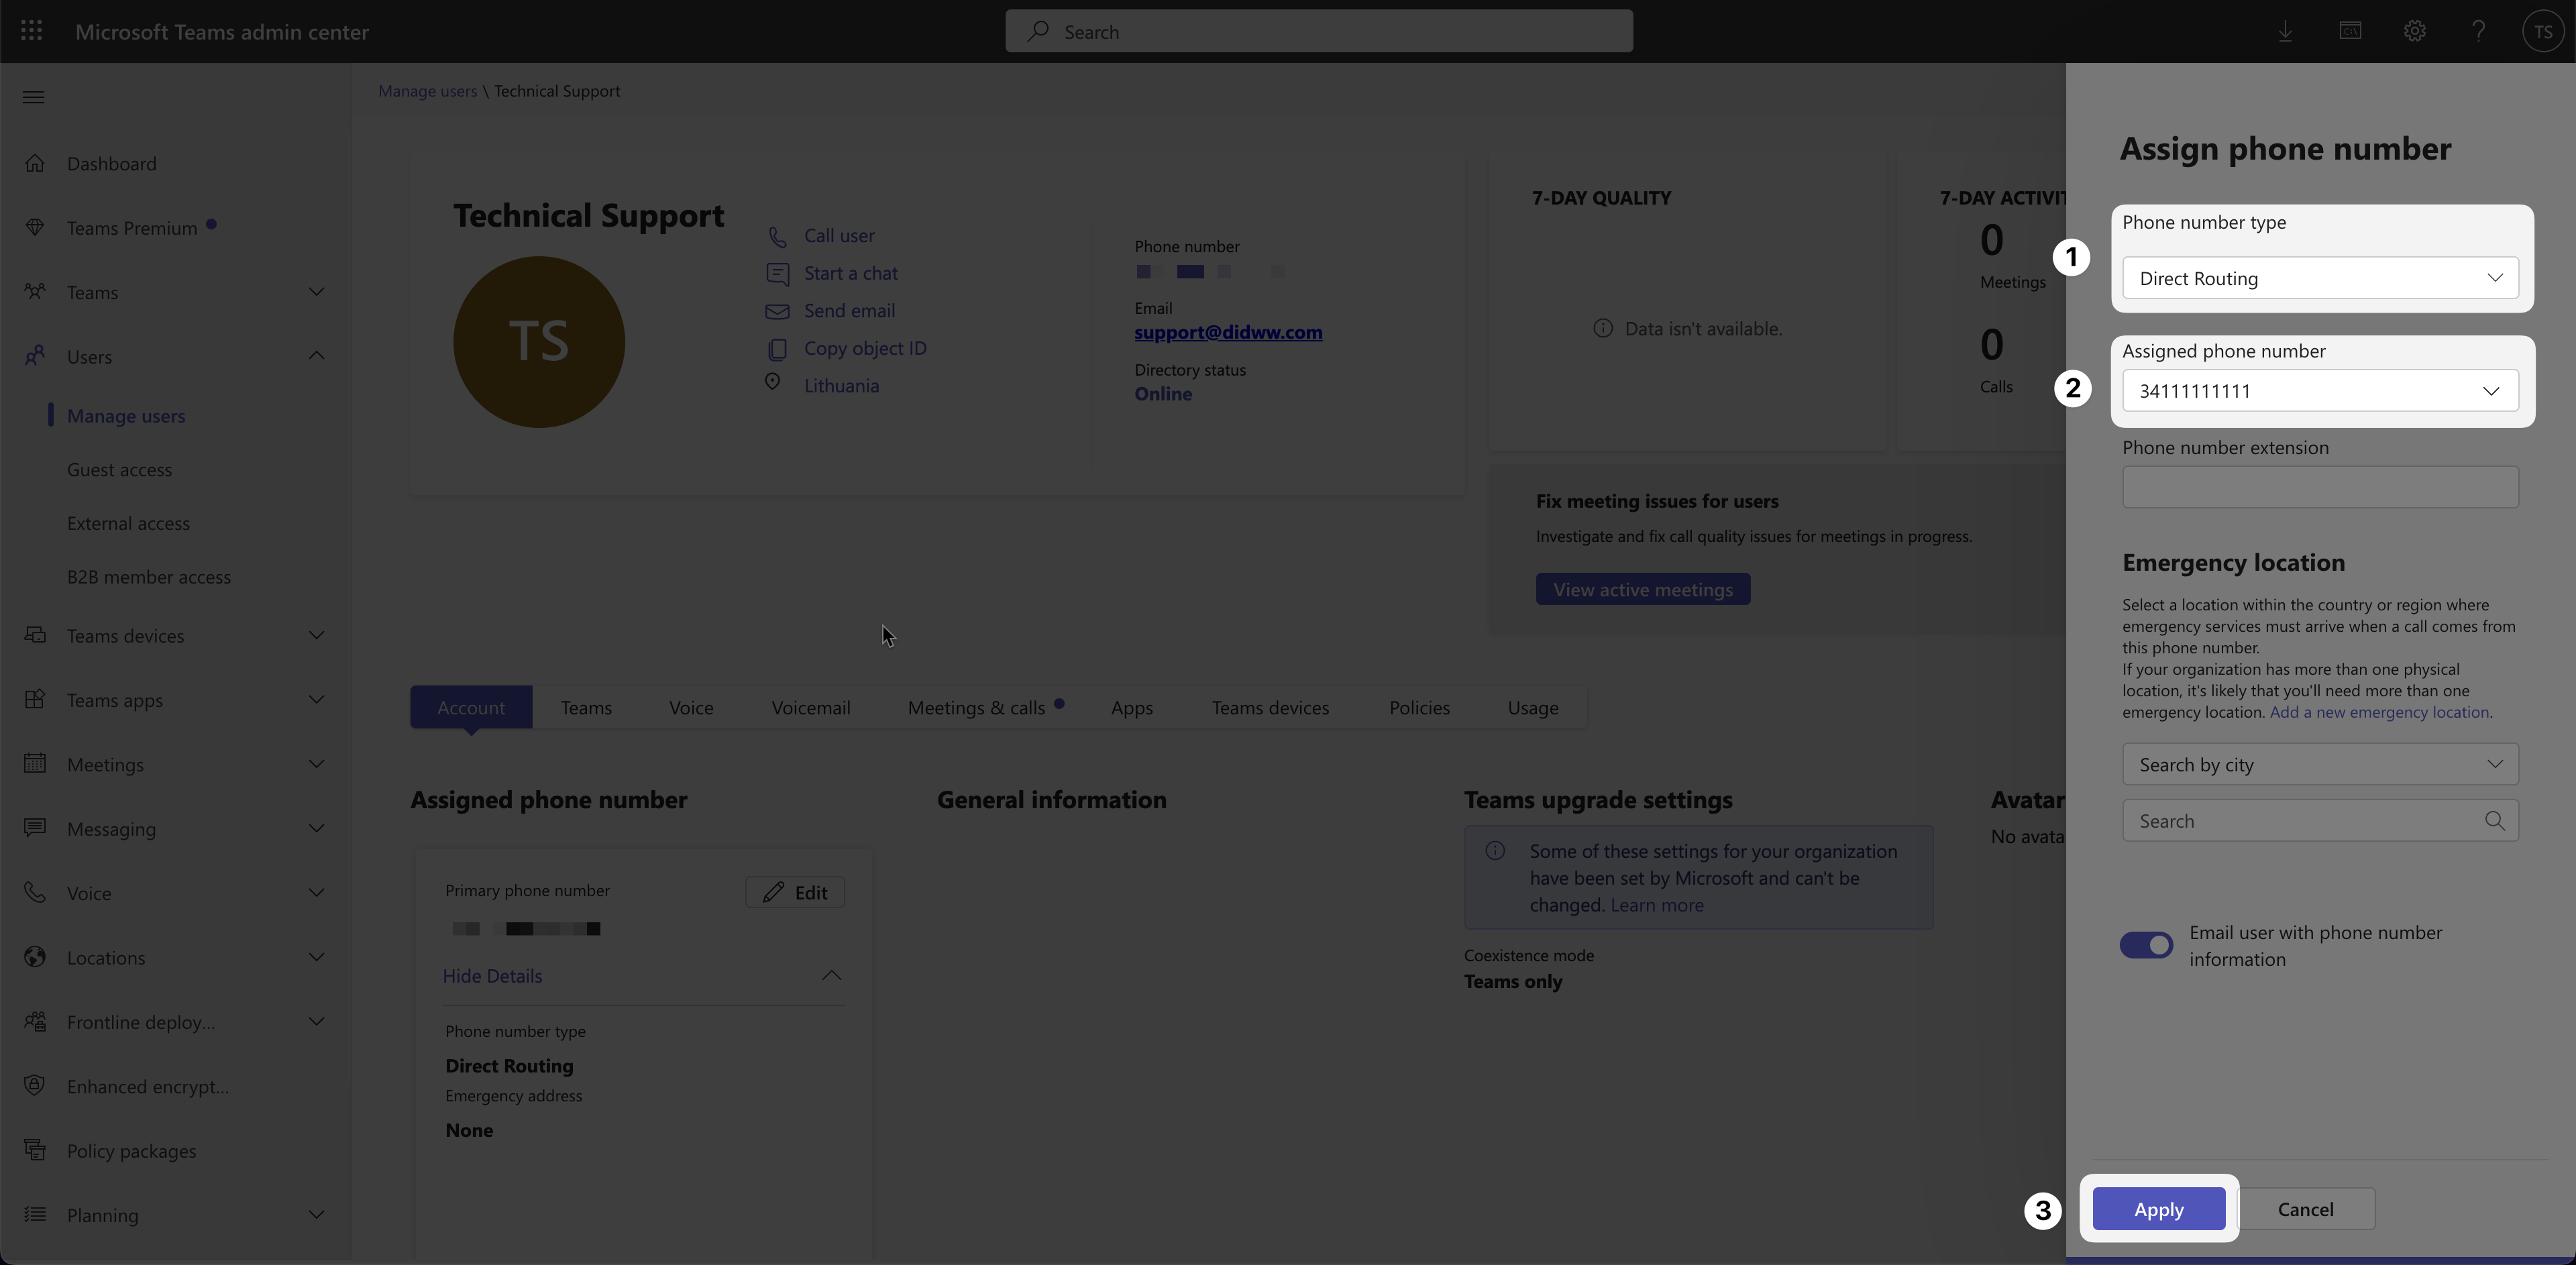The image size is (2576, 1265).
Task: Click Apply to assign phone number
Action: (x=2159, y=1209)
